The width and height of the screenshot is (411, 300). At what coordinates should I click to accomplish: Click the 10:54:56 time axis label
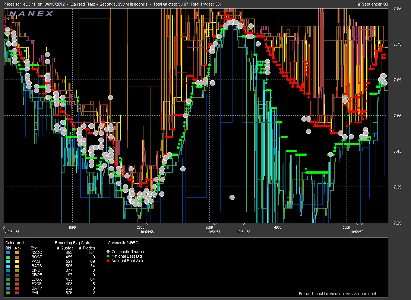click(x=147, y=232)
